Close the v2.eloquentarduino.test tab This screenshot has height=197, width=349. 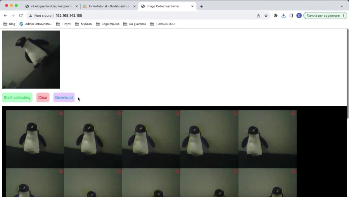coord(76,6)
